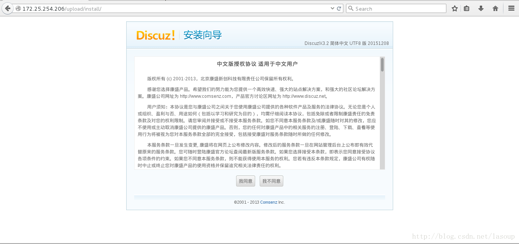Reload the page with the refresh icon
Image resolution: width=519 pixels, height=244 pixels.
point(339,8)
